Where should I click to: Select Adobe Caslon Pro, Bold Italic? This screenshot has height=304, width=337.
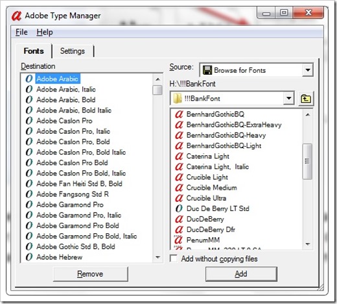pyautogui.click(x=81, y=152)
